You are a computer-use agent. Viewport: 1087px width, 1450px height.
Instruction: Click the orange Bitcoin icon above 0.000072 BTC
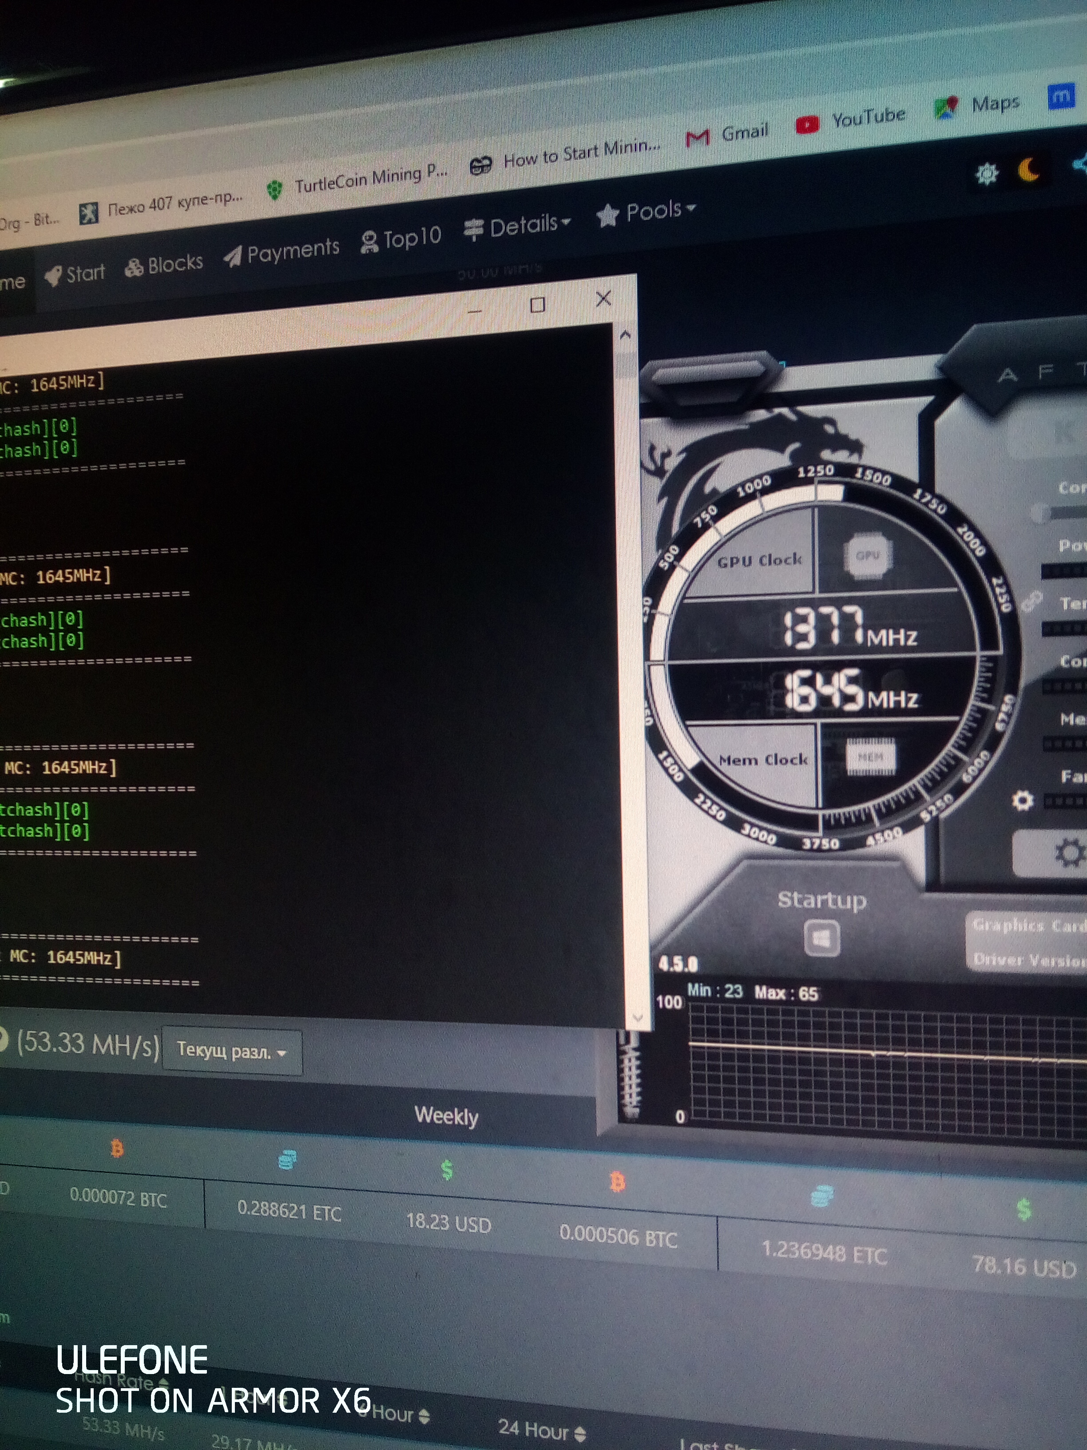(117, 1148)
